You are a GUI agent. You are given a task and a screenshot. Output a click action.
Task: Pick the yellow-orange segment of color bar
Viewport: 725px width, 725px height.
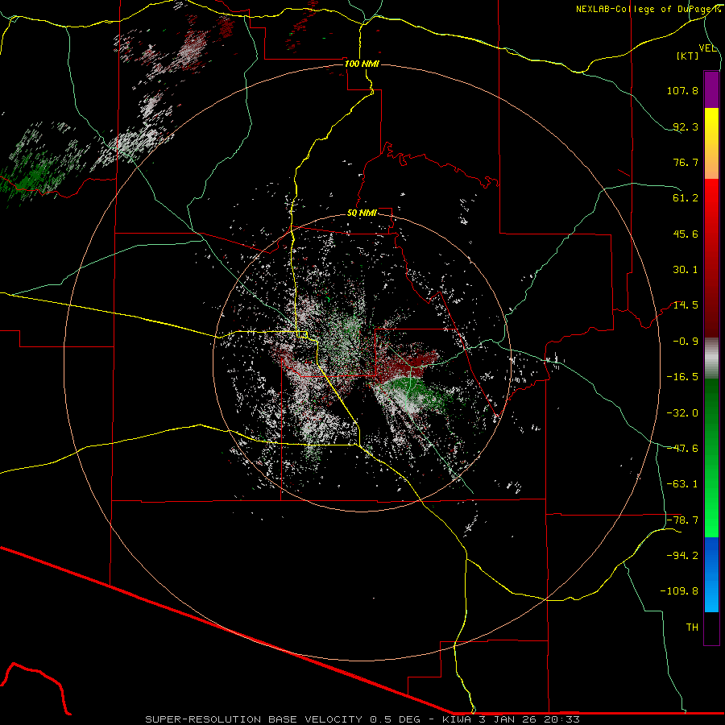(x=711, y=143)
